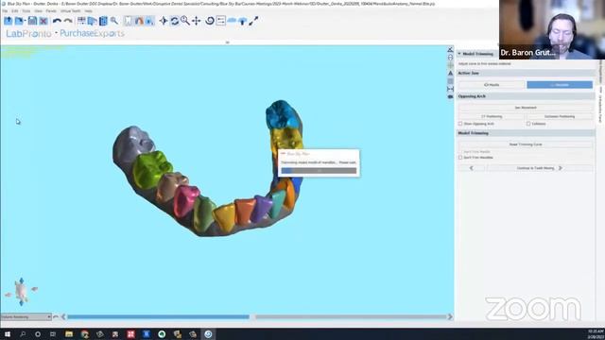The height and width of the screenshot is (340, 605).
Task: Open the Panels menu
Action: (x=51, y=10)
